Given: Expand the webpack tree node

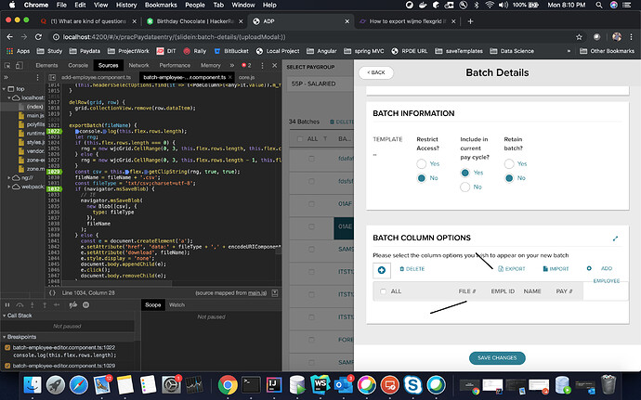Looking at the screenshot, I should [9, 187].
